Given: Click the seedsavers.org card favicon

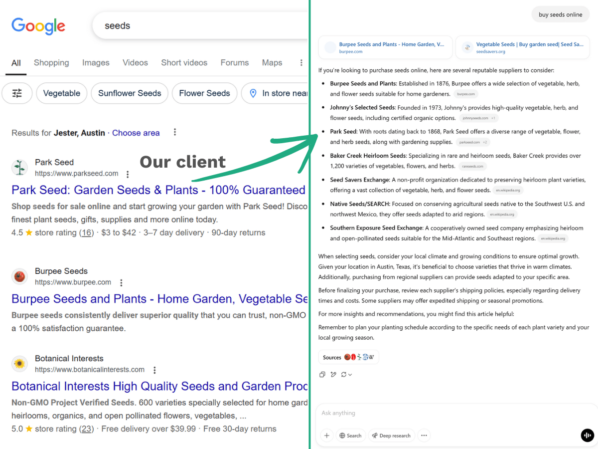Looking at the screenshot, I should coord(467,47).
